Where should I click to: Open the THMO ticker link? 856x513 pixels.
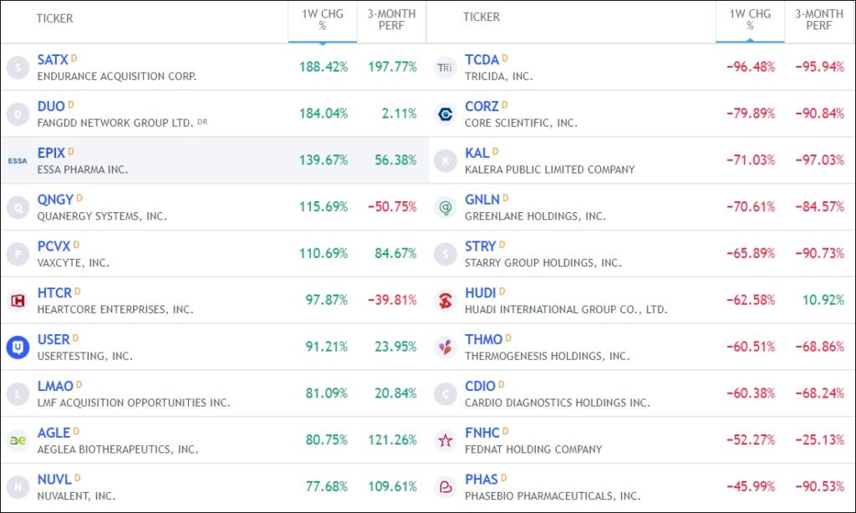pyautogui.click(x=483, y=339)
